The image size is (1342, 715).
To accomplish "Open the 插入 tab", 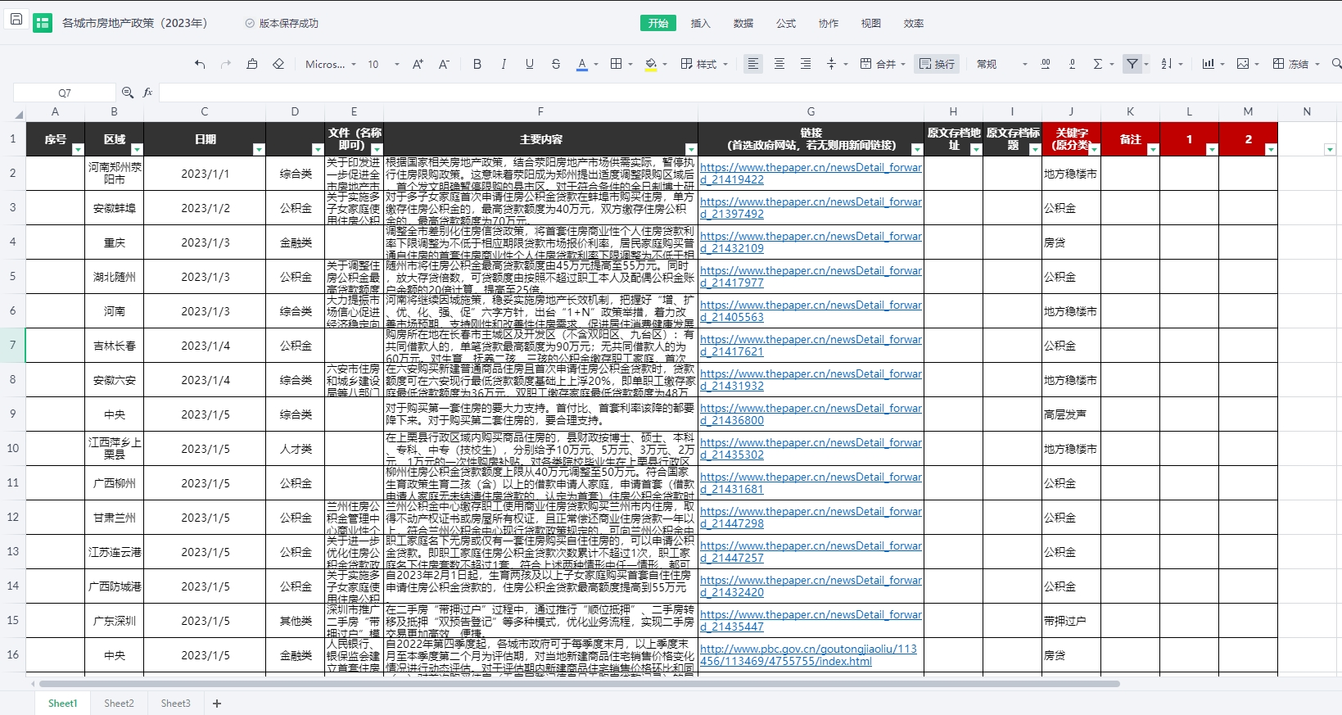I will coord(701,23).
